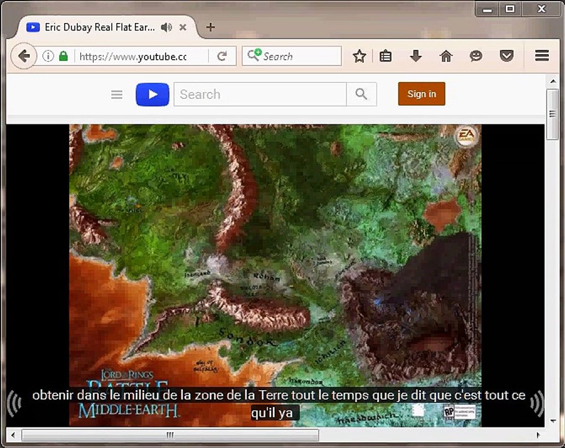Image resolution: width=565 pixels, height=448 pixels.
Task: Close the Eric Dubay tab
Action: (x=183, y=27)
